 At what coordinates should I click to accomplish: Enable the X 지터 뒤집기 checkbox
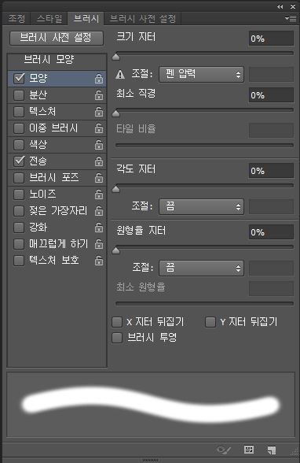point(117,322)
